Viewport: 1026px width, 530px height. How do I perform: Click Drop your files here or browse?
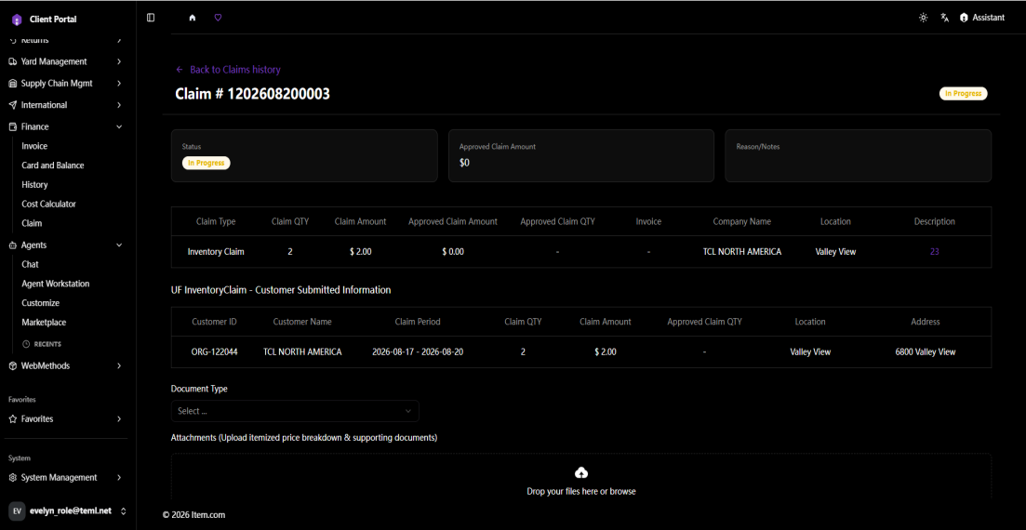(x=581, y=491)
